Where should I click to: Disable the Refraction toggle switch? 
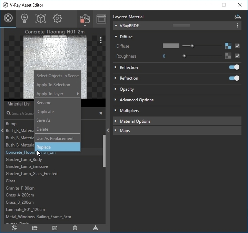click(x=234, y=78)
